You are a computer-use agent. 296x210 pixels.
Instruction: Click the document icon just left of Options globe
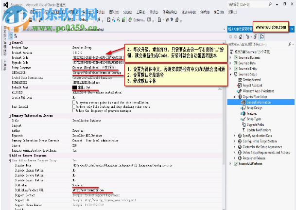coord(123,19)
